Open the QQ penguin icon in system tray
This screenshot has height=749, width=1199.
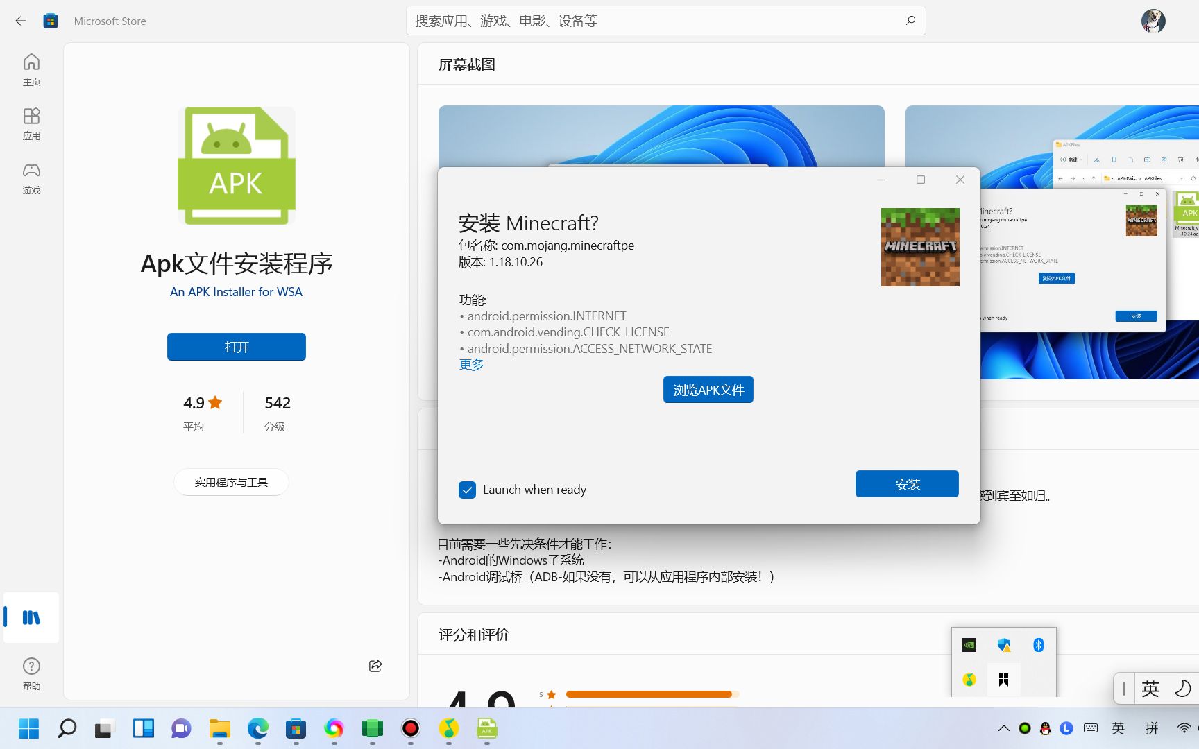pyautogui.click(x=1046, y=729)
